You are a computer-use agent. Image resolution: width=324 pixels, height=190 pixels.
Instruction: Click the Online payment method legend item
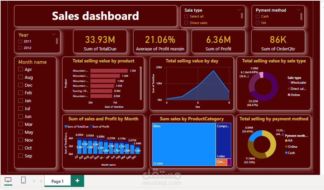point(291,147)
